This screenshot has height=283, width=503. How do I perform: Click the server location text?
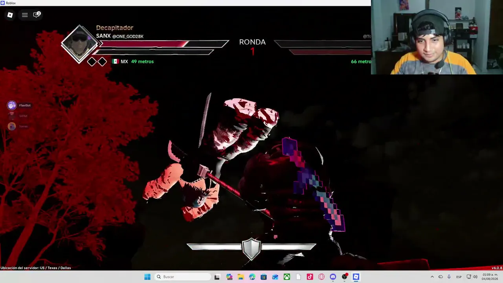tap(36, 268)
